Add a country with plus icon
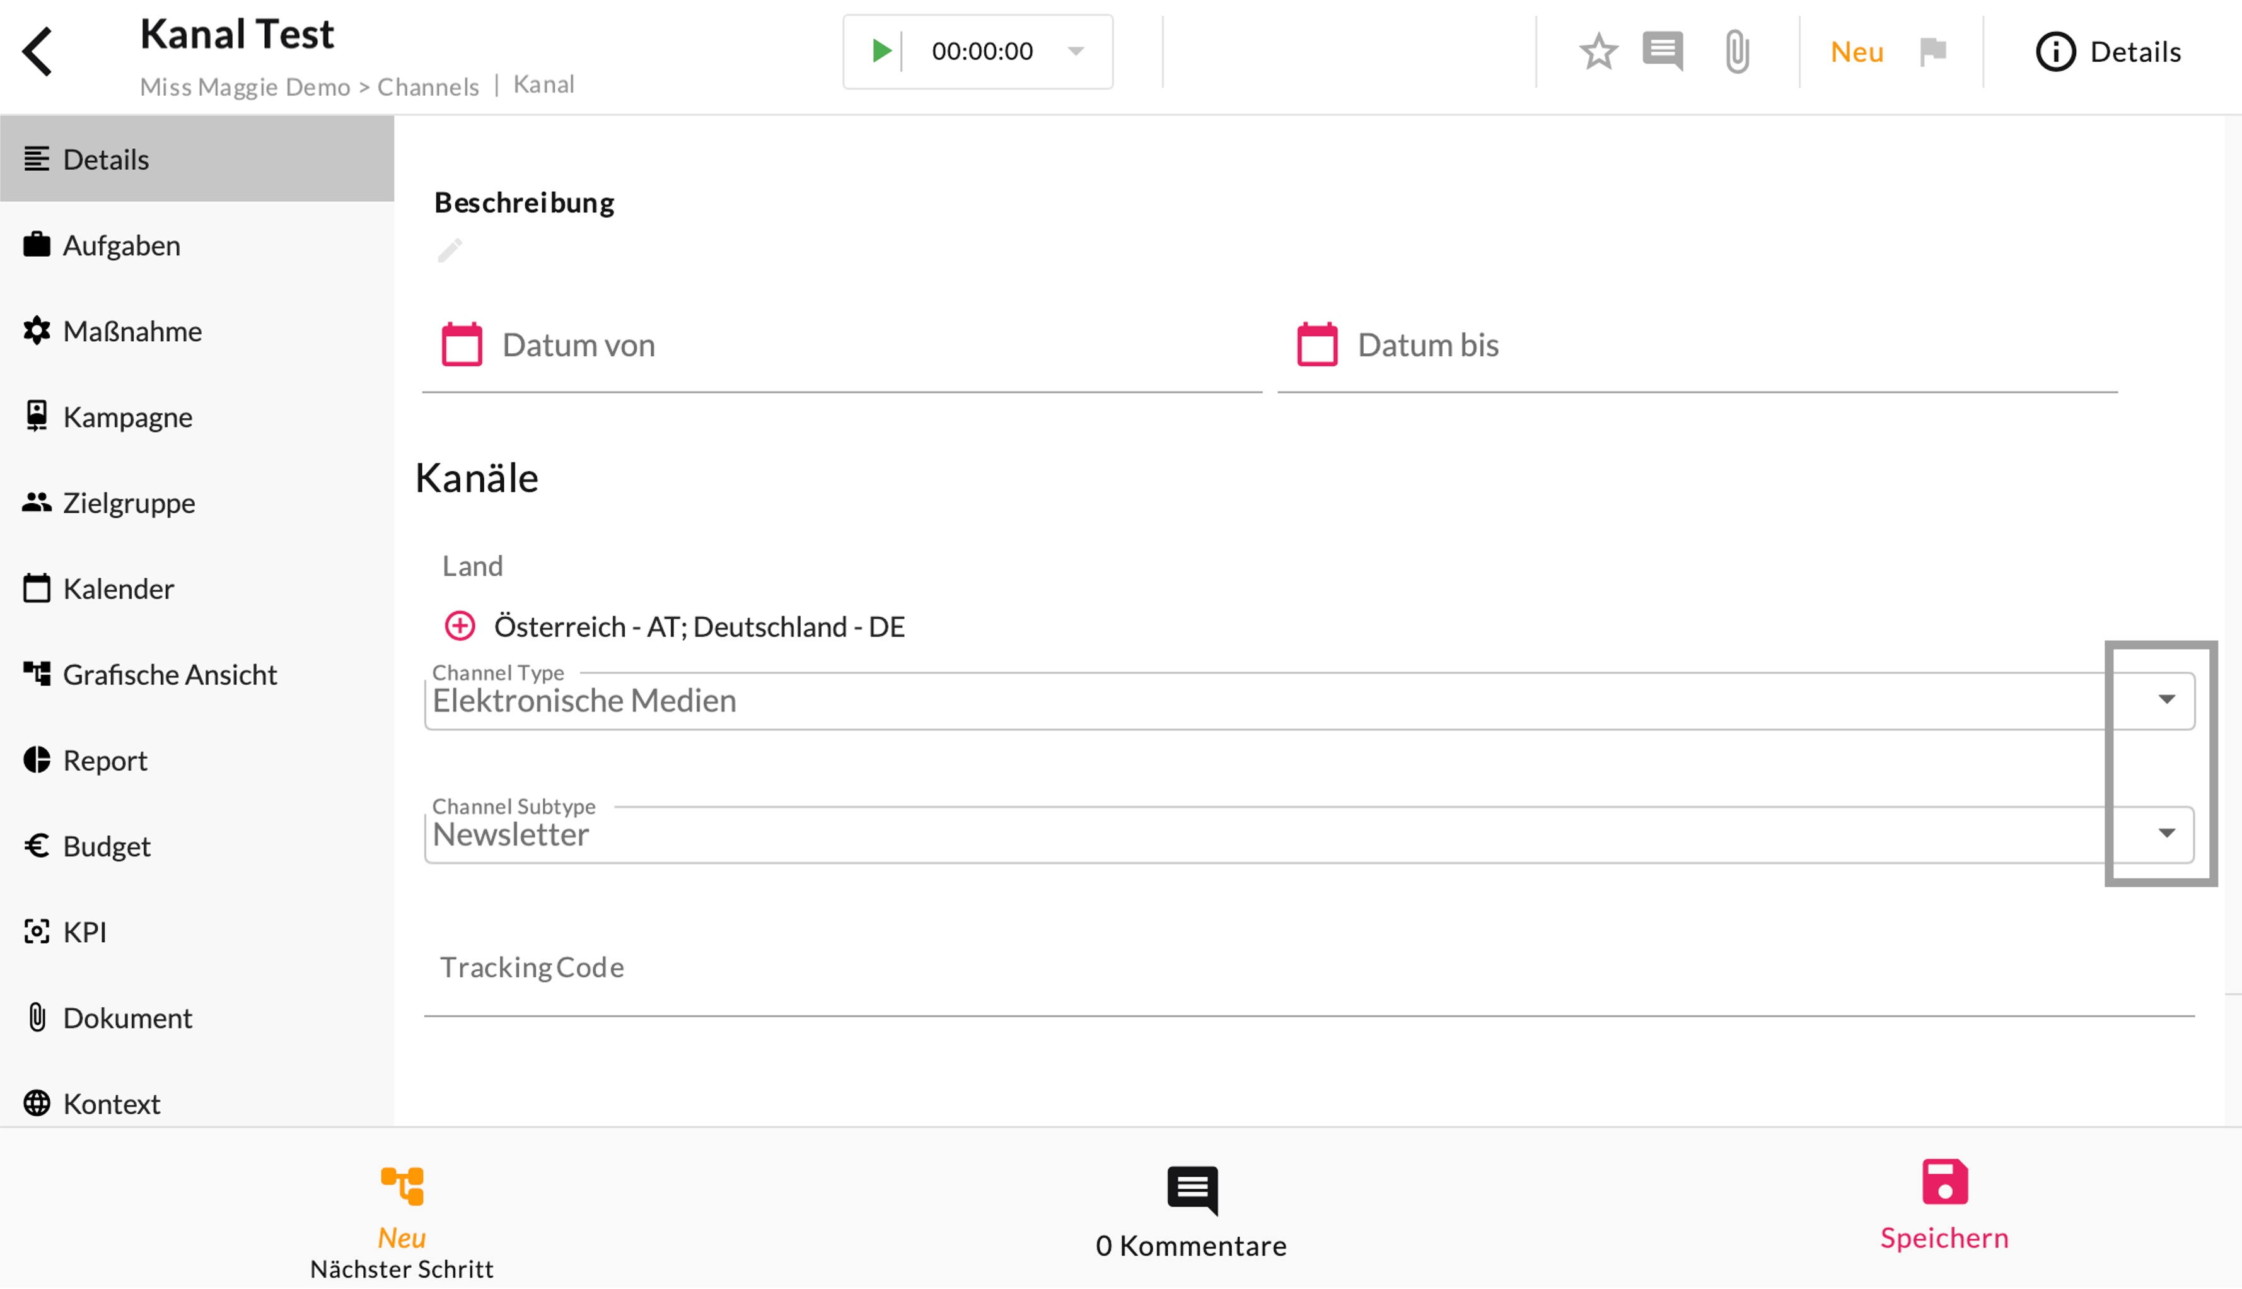Viewport: 2242px width, 1289px height. pyautogui.click(x=460, y=626)
